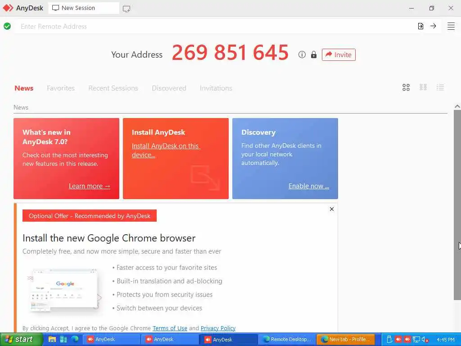The image size is (461, 346).
Task: Click the Your Address label
Action: 137,55
